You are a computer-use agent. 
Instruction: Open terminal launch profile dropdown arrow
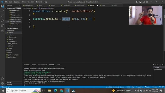pyautogui.click(x=155, y=65)
